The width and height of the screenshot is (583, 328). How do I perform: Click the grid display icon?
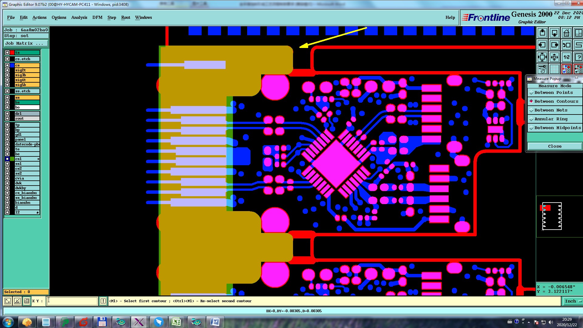click(554, 69)
